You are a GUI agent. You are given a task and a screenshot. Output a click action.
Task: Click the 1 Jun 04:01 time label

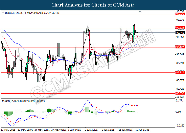74,130
